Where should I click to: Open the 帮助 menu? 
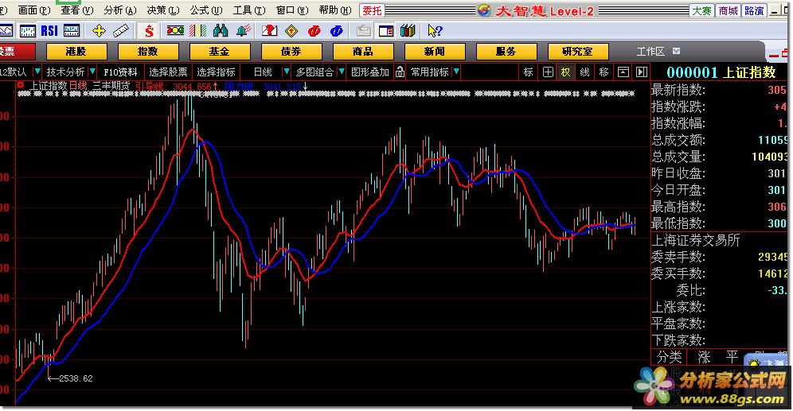pyautogui.click(x=335, y=10)
